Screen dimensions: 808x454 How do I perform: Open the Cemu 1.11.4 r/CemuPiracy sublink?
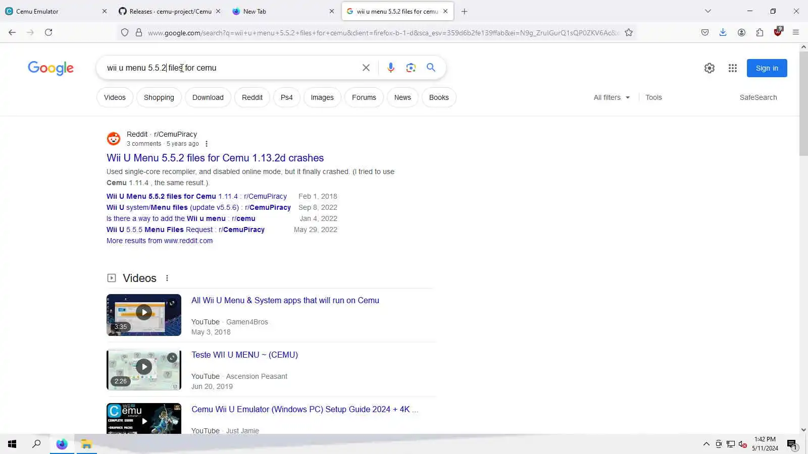(x=196, y=196)
